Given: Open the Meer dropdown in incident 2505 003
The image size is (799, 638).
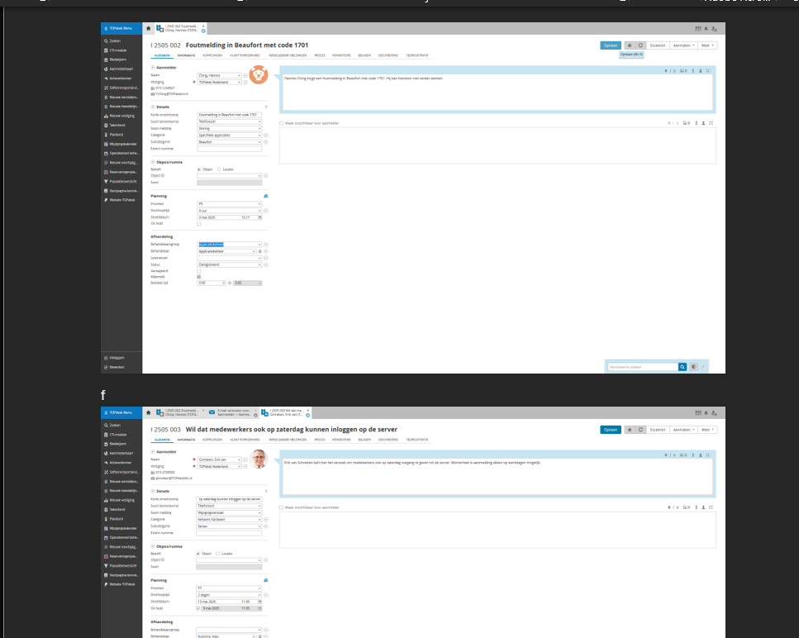Looking at the screenshot, I should [708, 430].
